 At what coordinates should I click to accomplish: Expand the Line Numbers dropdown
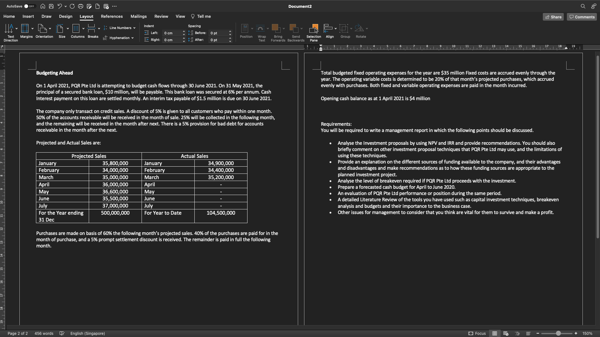[134, 28]
